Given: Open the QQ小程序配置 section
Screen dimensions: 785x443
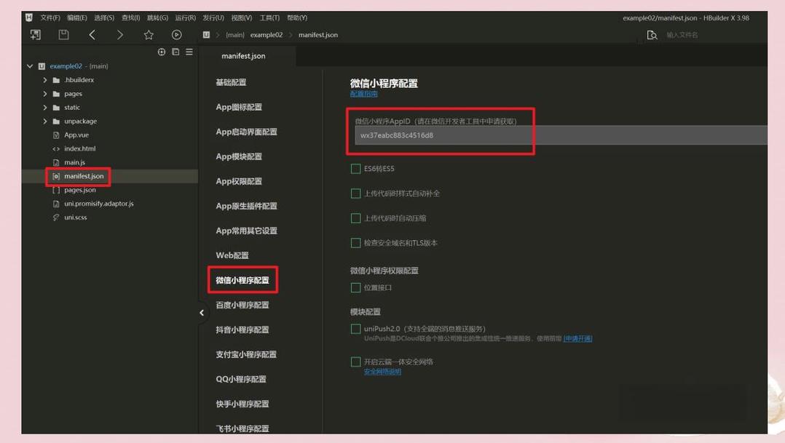Looking at the screenshot, I should [x=241, y=380].
